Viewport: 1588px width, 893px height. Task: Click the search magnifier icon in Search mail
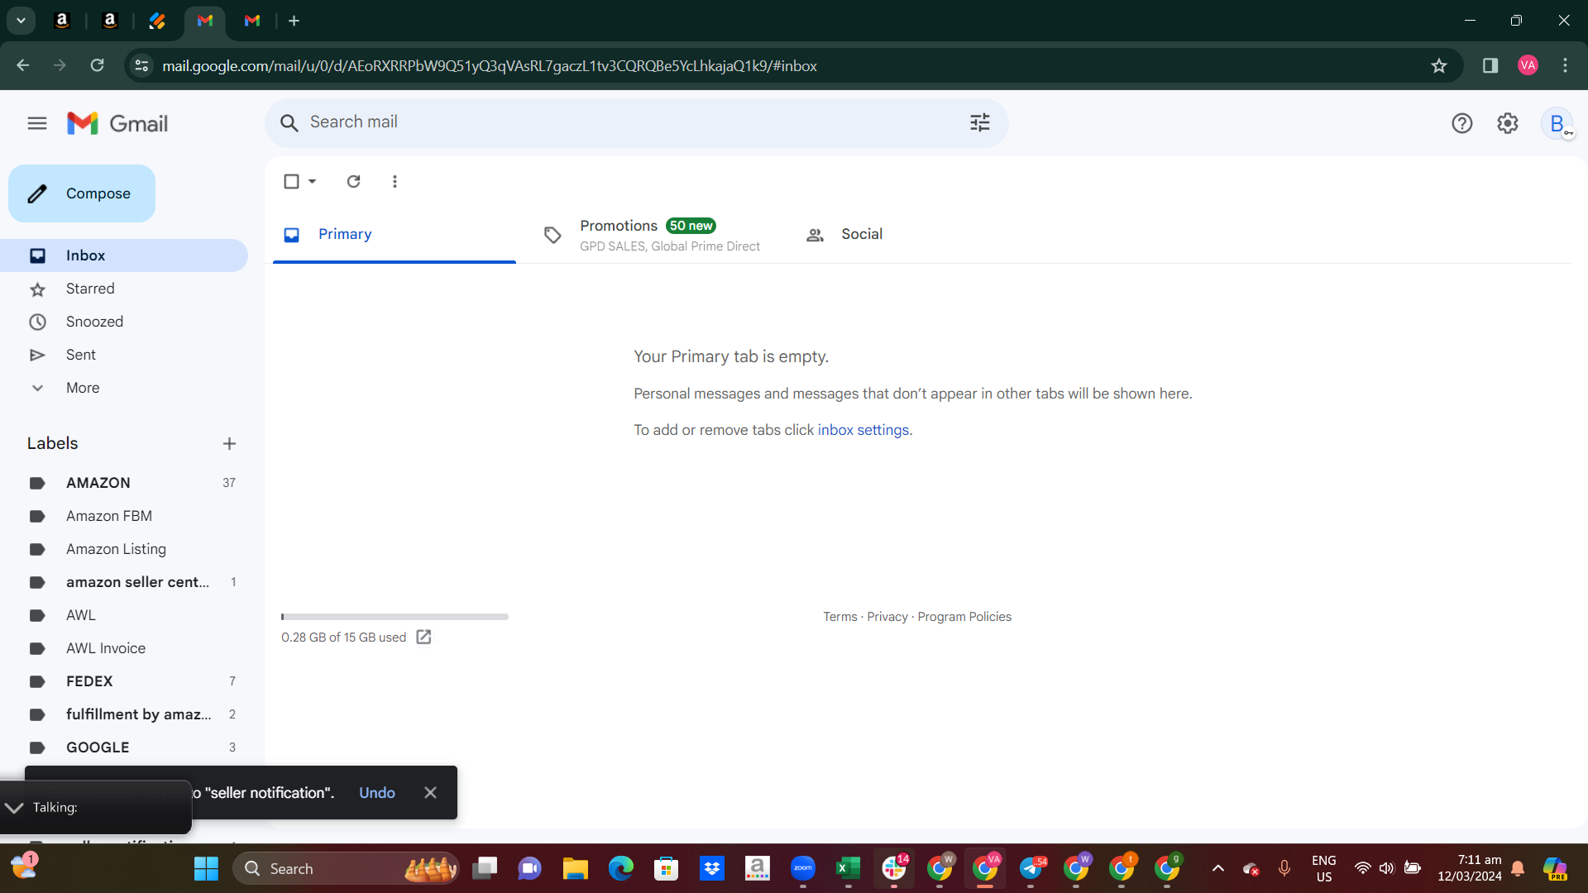pyautogui.click(x=289, y=123)
